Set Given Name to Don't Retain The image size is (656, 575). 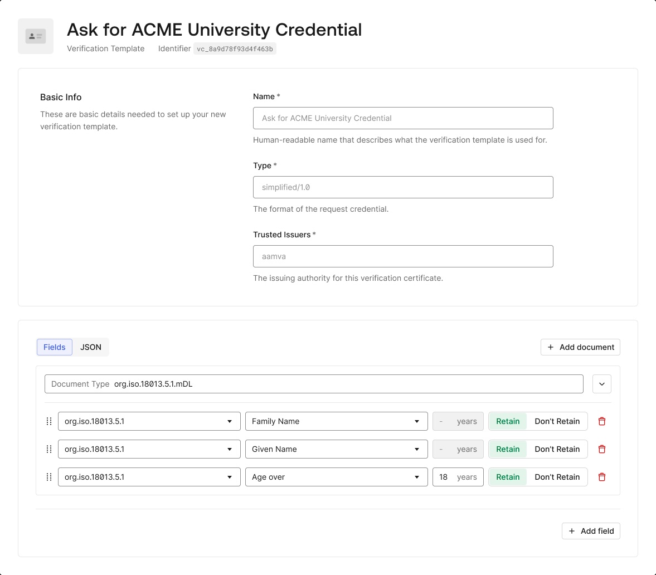(x=557, y=449)
